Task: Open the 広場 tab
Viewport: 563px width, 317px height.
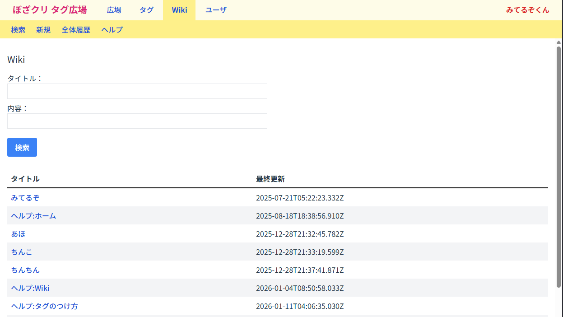Action: point(114,10)
